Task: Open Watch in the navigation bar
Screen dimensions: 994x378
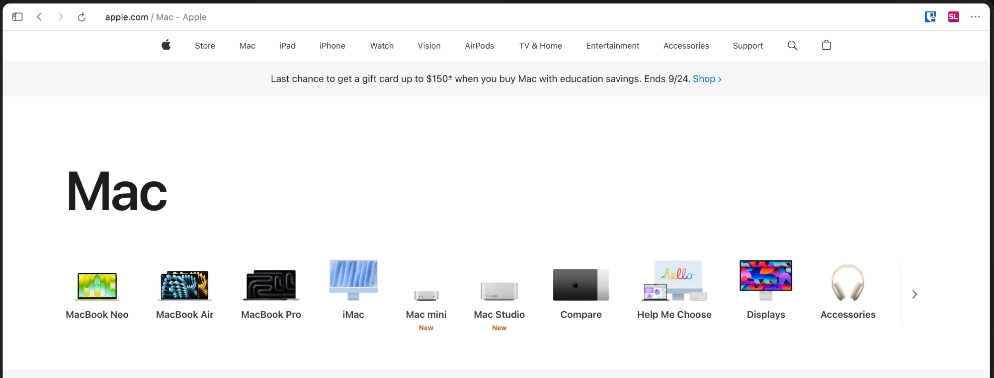Action: click(x=382, y=46)
